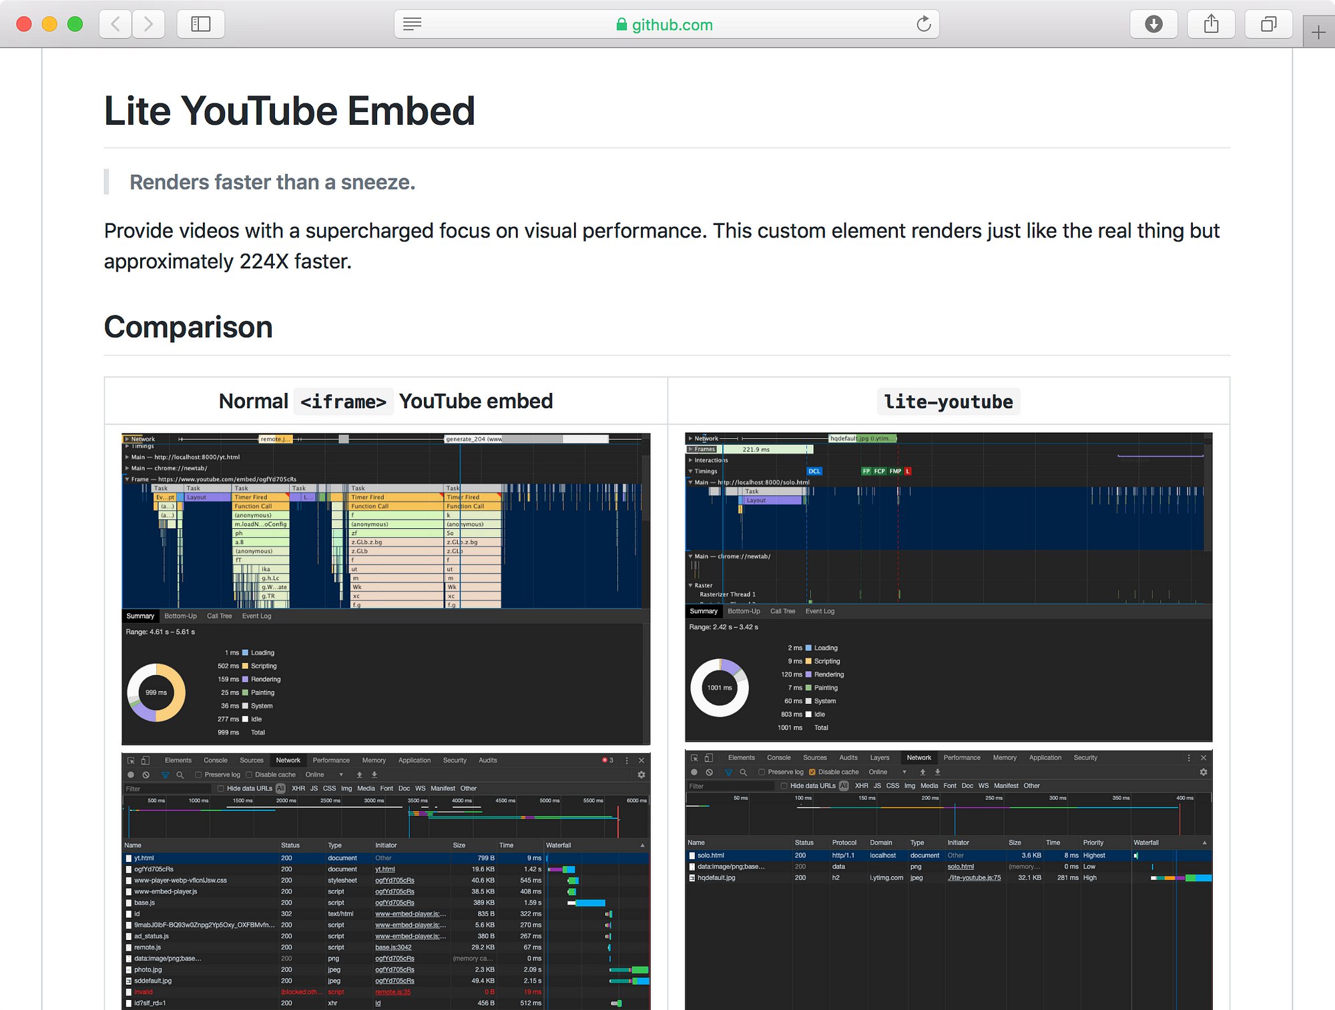The width and height of the screenshot is (1335, 1010).
Task: Switch to Bottom-Up tab in left summary
Action: tap(180, 616)
